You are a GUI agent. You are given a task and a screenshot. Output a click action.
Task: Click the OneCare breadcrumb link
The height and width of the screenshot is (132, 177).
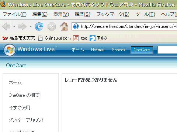click(16, 66)
